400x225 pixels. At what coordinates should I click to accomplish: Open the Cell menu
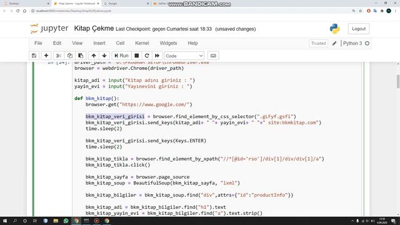click(x=120, y=43)
